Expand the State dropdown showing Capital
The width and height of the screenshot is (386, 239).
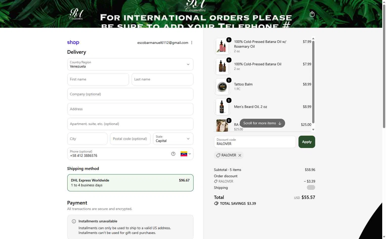click(x=173, y=139)
